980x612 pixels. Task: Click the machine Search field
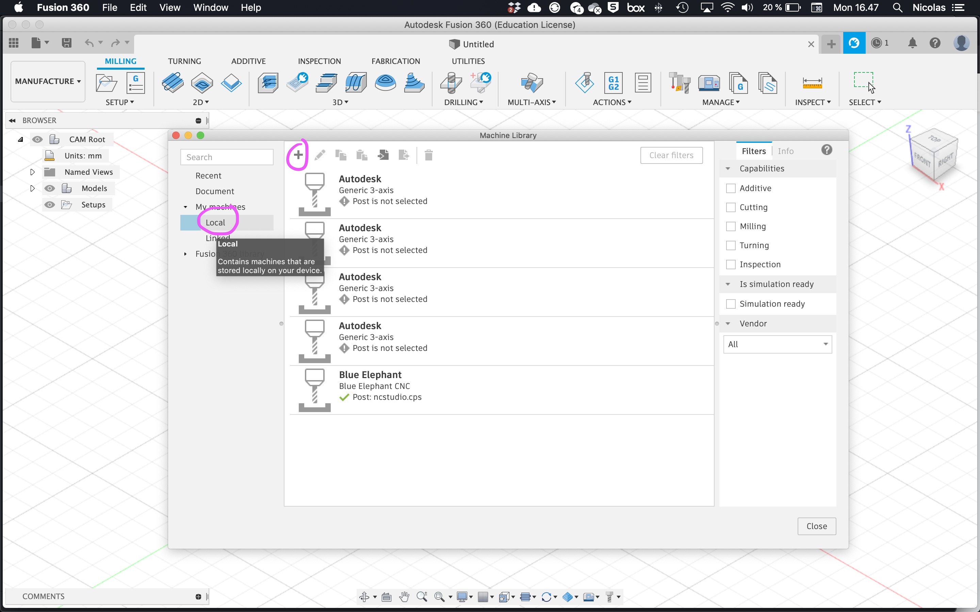(x=227, y=157)
